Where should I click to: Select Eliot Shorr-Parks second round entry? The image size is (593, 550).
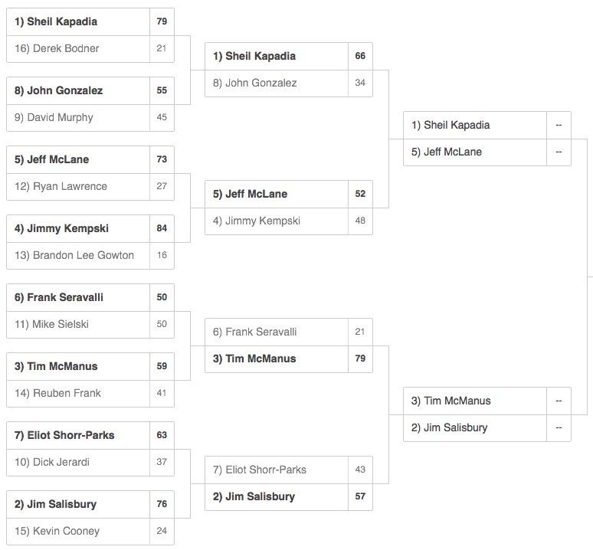pyautogui.click(x=289, y=470)
